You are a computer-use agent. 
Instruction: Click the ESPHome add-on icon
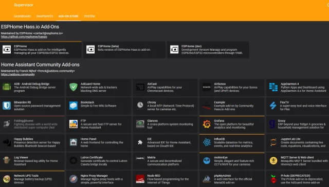tap(7, 50)
